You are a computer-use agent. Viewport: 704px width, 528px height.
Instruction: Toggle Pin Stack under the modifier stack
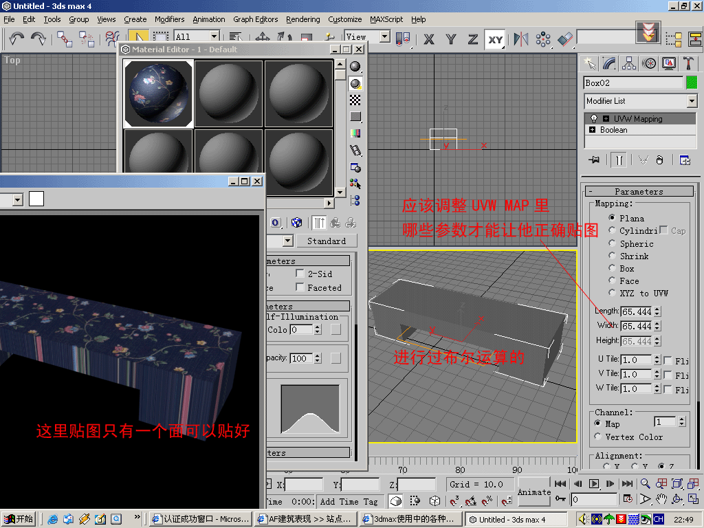coord(594,159)
